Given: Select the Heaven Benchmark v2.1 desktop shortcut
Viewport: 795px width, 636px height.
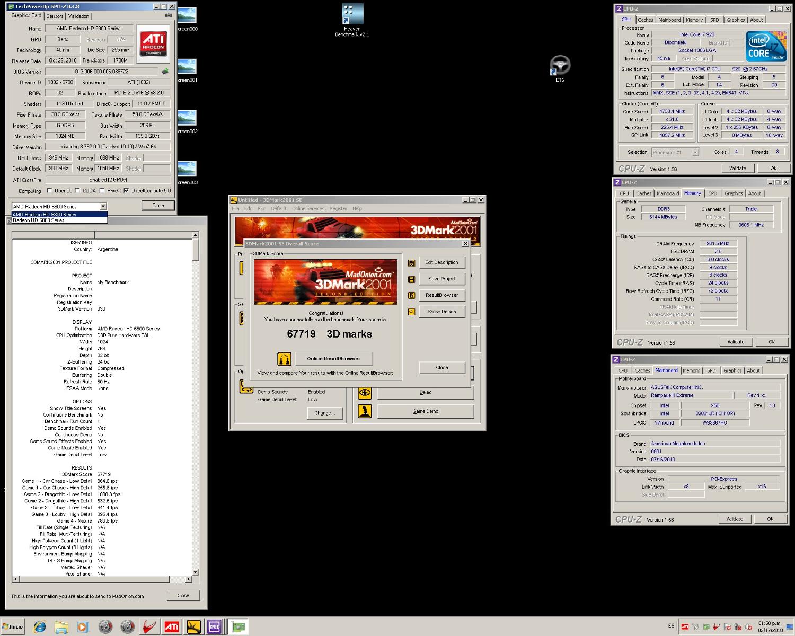Looking at the screenshot, I should point(352,21).
